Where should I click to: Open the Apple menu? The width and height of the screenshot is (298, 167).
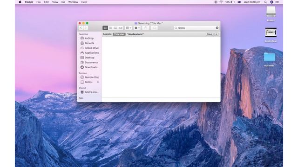click(20, 2)
